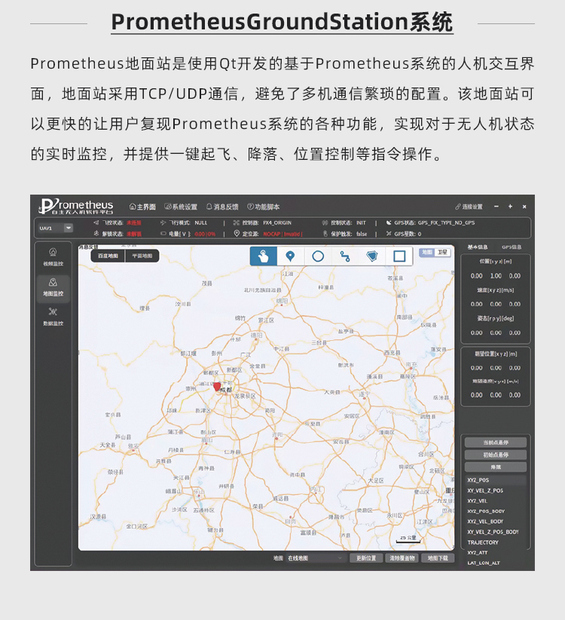The height and width of the screenshot is (620, 565).
Task: Click the 降落 land button
Action: [496, 467]
